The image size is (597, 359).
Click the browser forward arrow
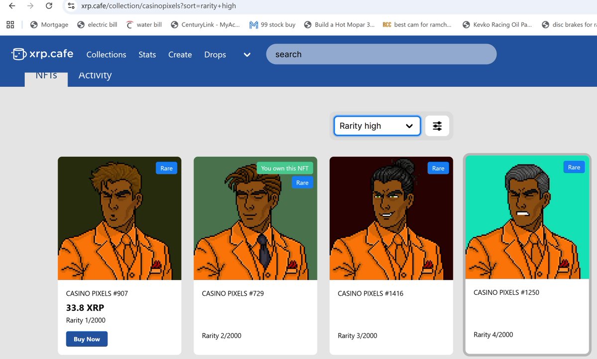tap(30, 5)
